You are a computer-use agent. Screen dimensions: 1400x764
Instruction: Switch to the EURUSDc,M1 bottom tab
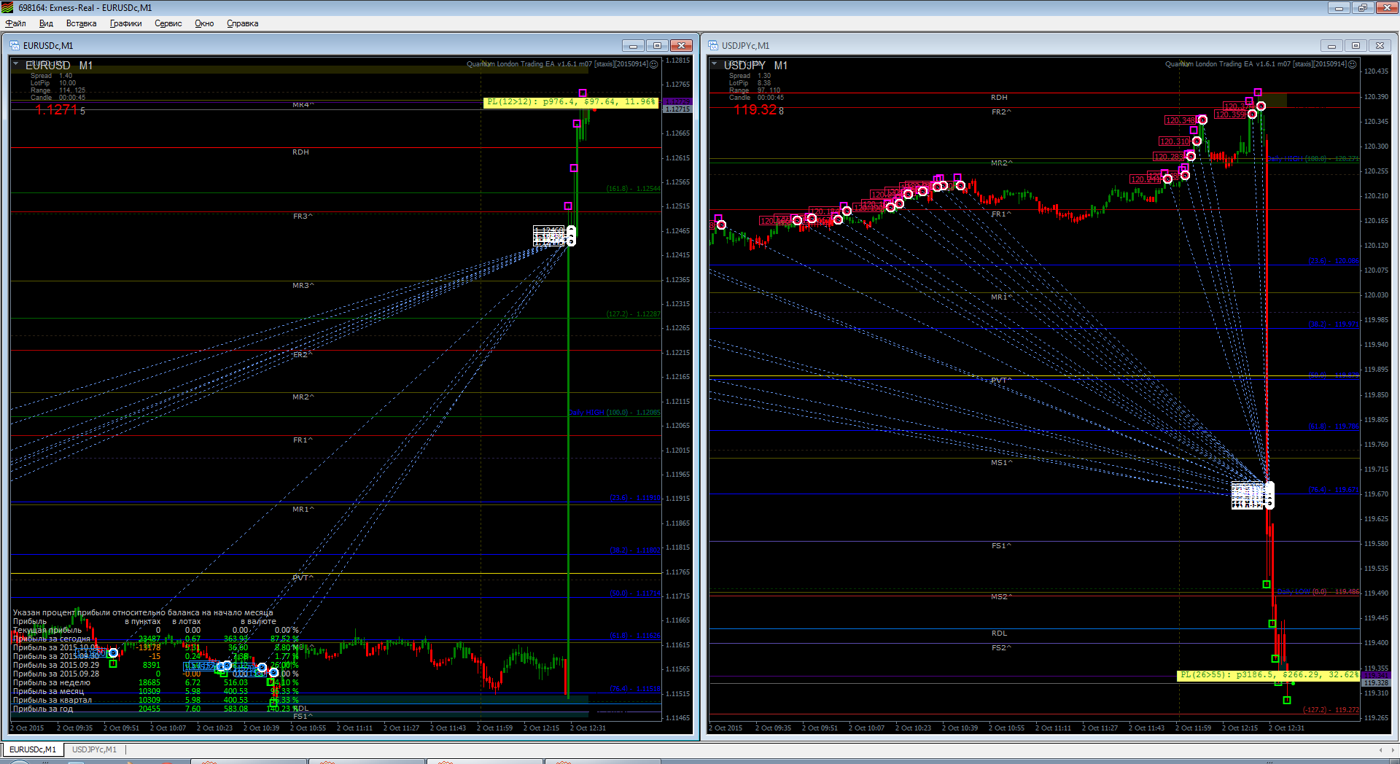33,749
